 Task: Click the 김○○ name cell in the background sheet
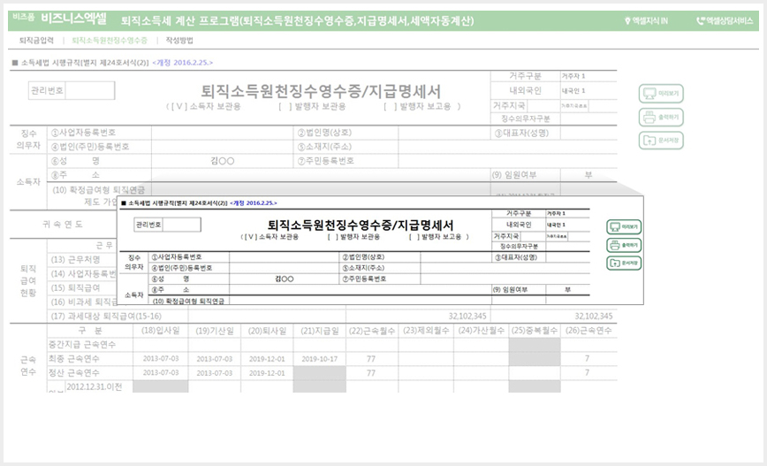click(x=223, y=161)
